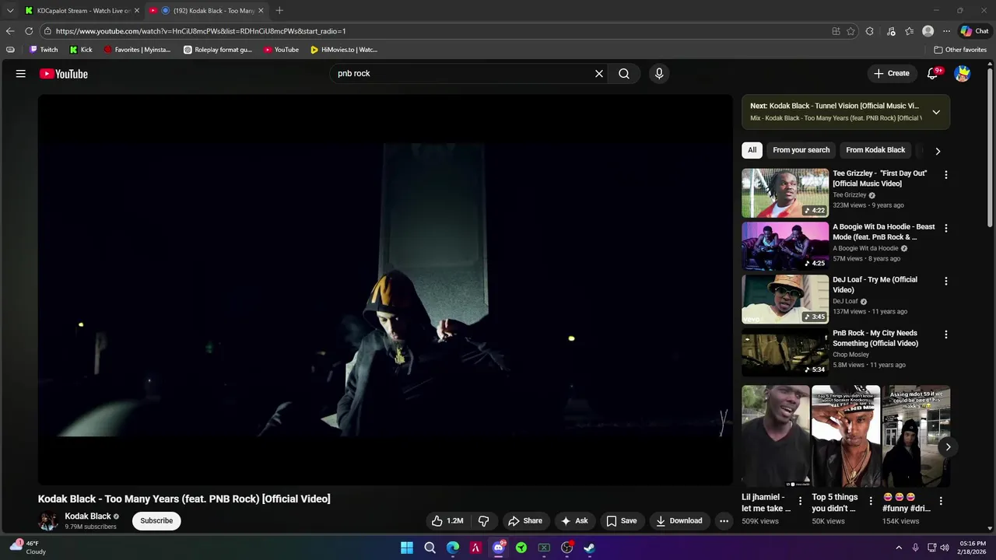Play Tee Grizzley First Day Out thumbnail

click(785, 193)
